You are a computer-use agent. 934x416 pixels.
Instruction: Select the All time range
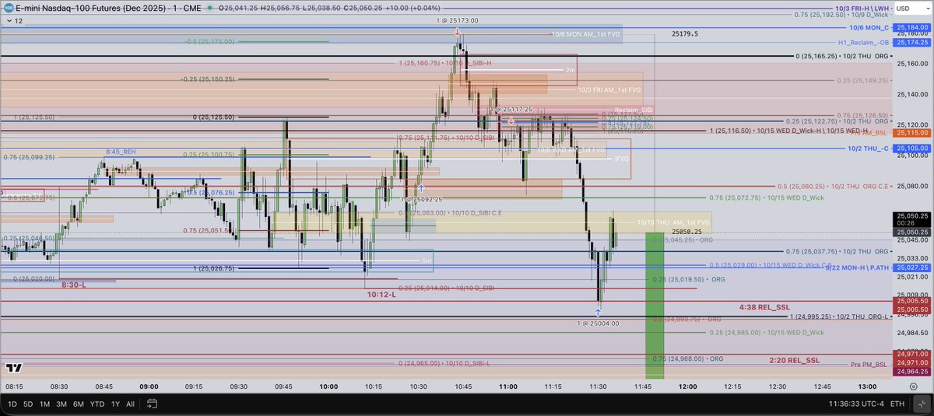(130, 404)
